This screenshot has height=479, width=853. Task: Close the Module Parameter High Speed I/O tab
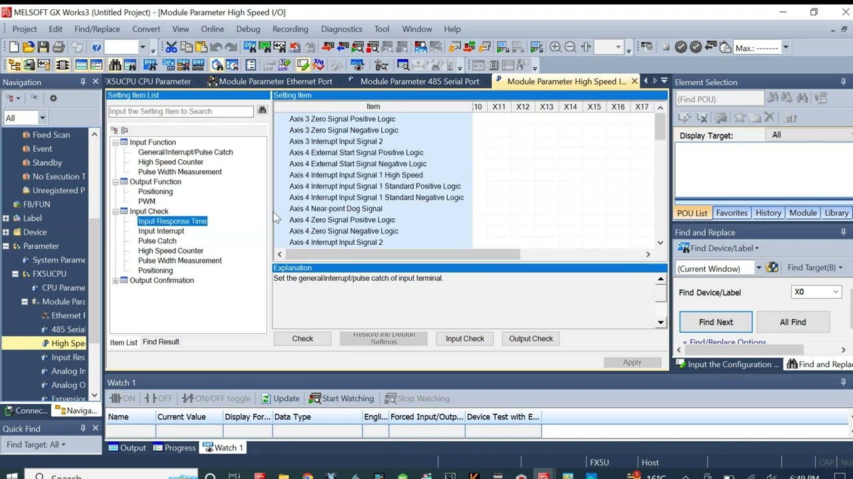pyautogui.click(x=634, y=81)
